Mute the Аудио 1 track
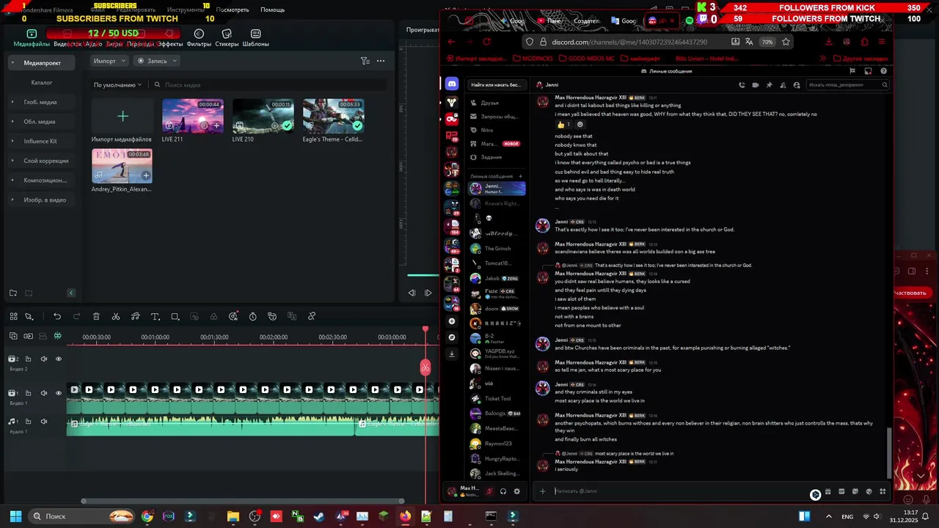Screen dimensions: 939x528 pos(43,422)
